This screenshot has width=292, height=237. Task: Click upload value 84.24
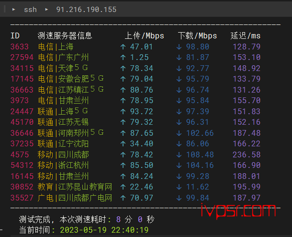point(141,177)
